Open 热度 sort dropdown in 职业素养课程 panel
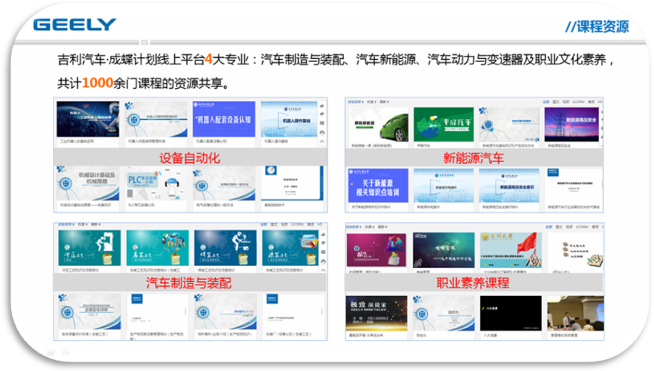The width and height of the screenshot is (654, 371). (x=370, y=227)
